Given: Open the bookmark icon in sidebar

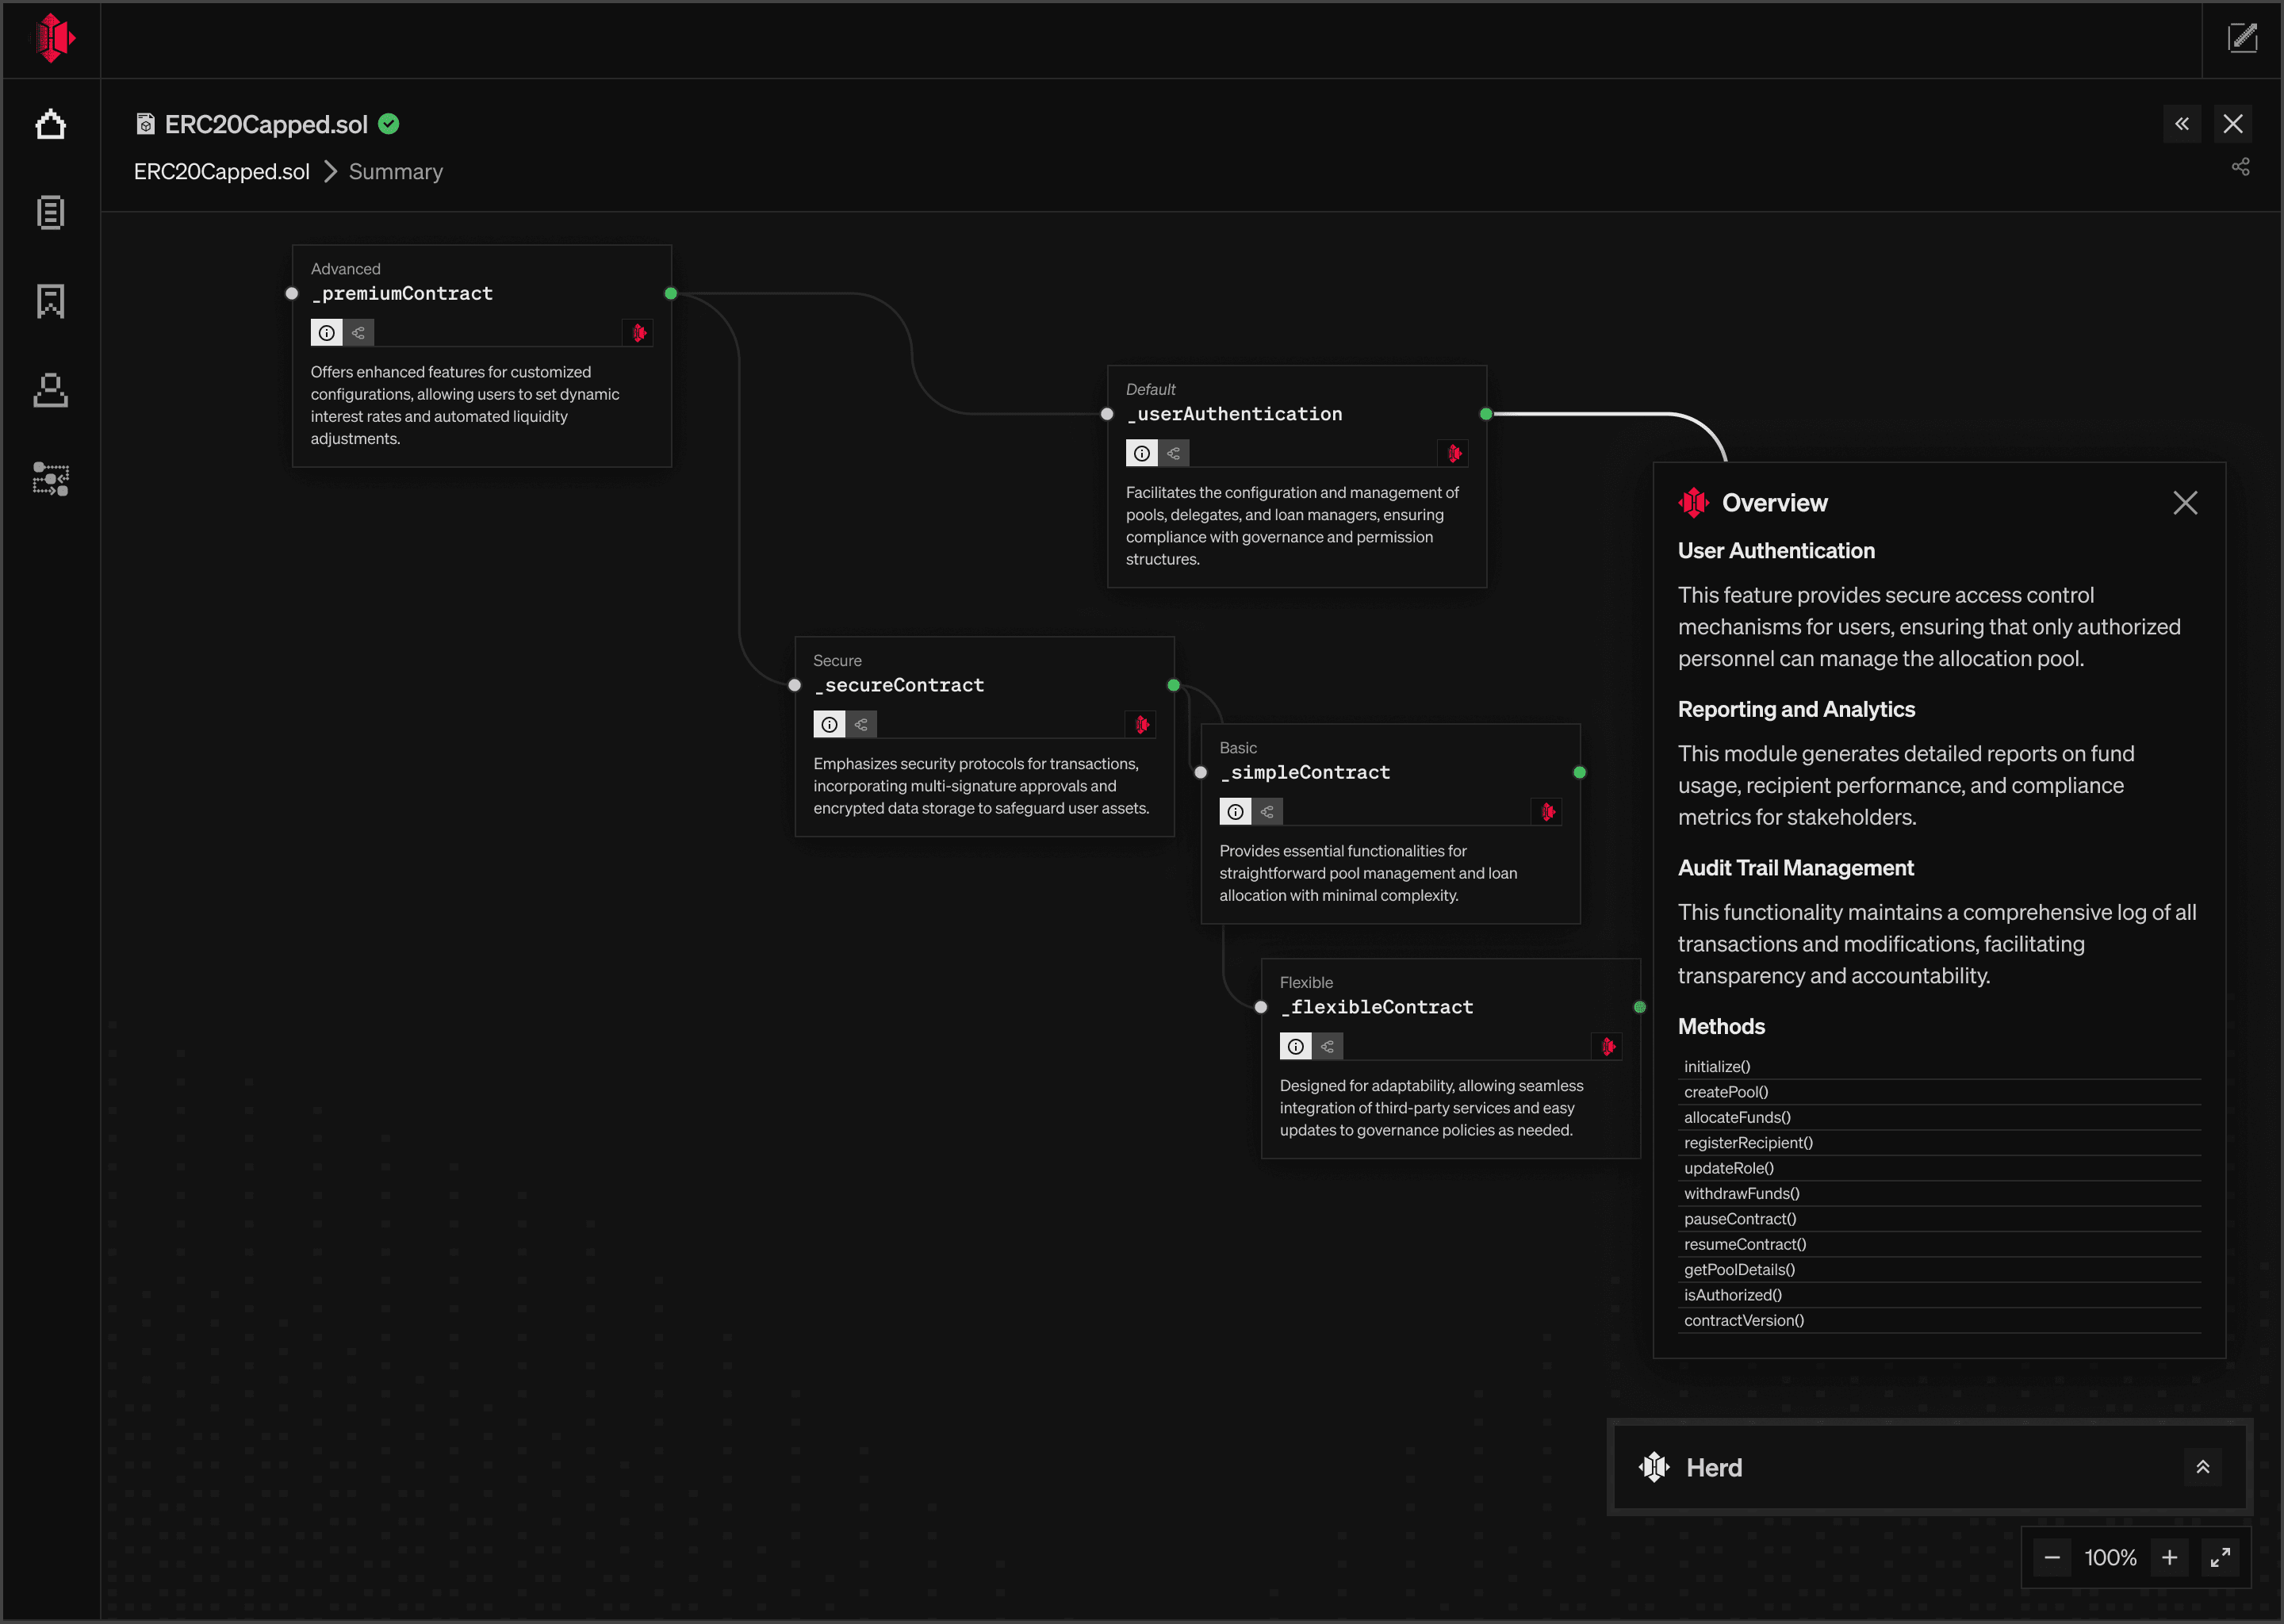Looking at the screenshot, I should point(50,301).
